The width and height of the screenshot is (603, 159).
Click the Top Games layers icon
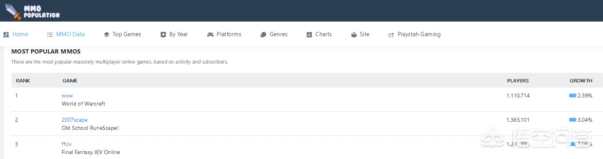pyautogui.click(x=107, y=35)
